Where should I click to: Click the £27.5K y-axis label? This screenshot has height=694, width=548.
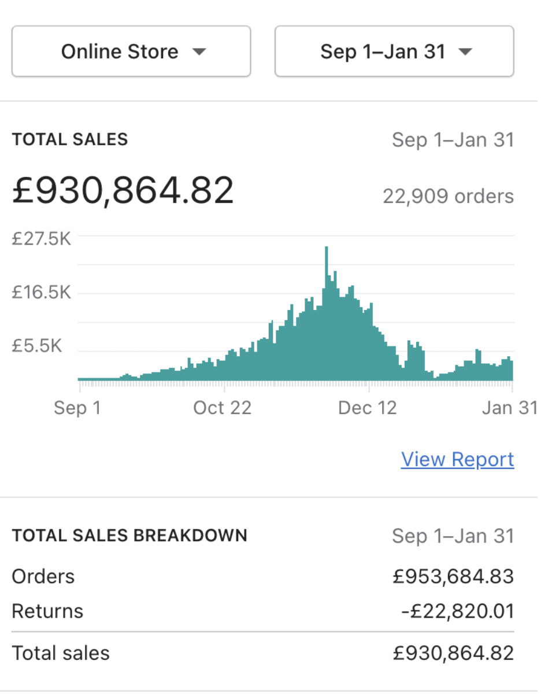42,238
